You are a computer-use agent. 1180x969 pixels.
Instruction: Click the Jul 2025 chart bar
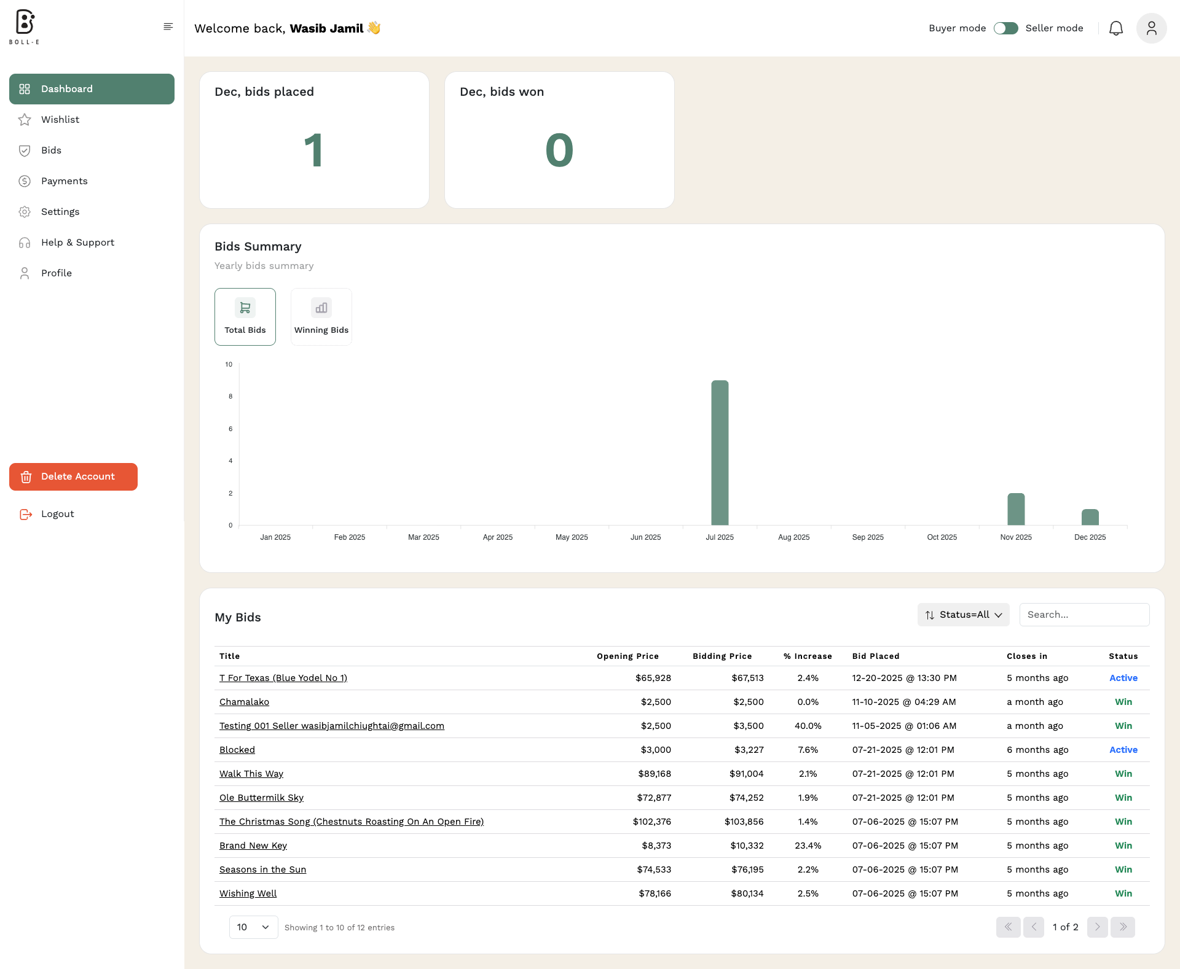pos(720,453)
